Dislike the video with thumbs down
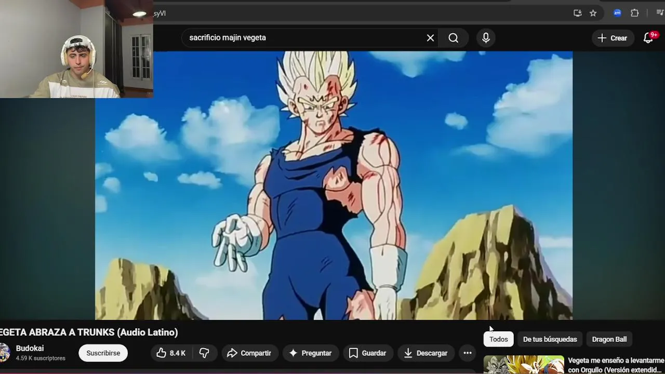 click(x=204, y=353)
